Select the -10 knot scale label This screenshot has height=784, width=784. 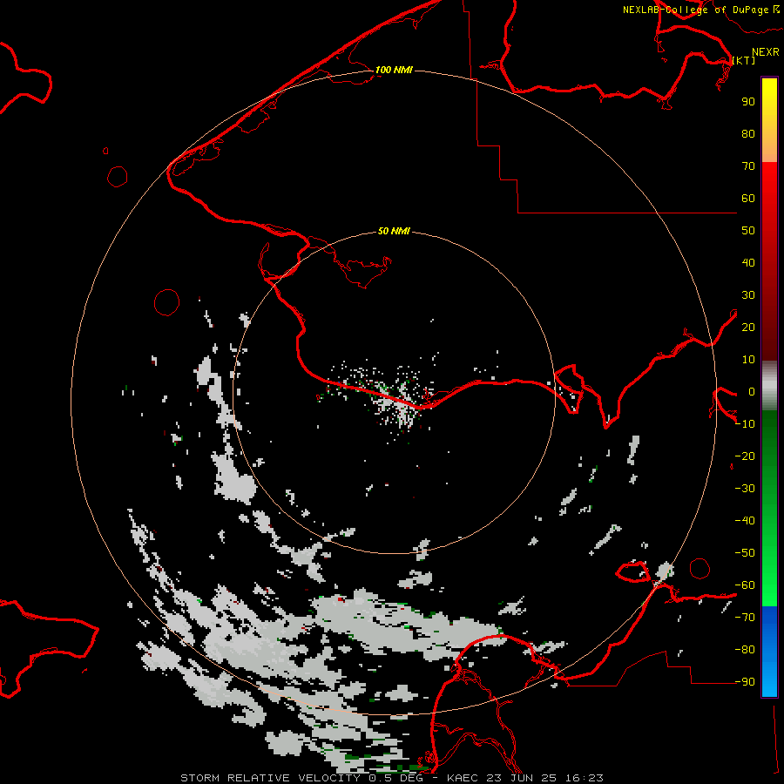click(x=745, y=424)
